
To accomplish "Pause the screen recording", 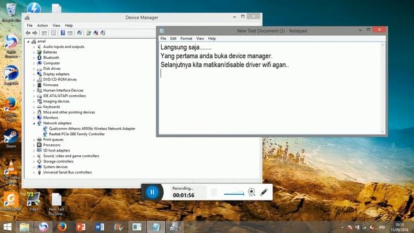I will (x=152, y=192).
